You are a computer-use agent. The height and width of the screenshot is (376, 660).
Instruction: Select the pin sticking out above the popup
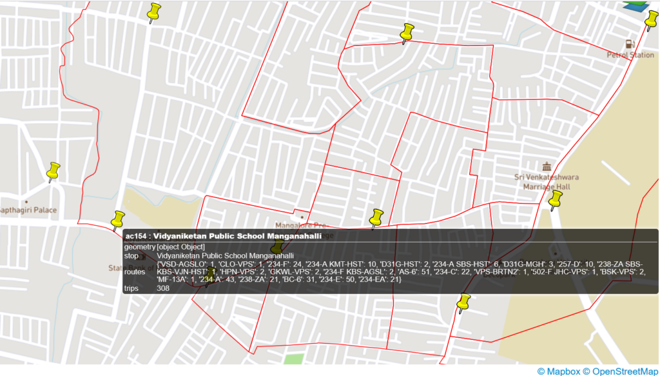pos(376,217)
